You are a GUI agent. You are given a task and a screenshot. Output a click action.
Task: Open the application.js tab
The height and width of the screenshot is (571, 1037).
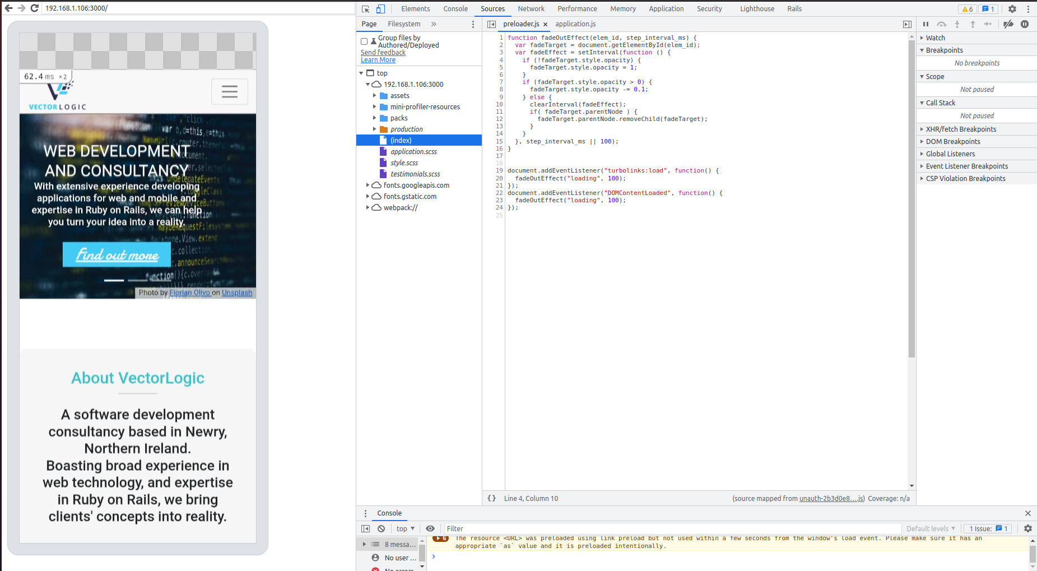[x=575, y=24]
